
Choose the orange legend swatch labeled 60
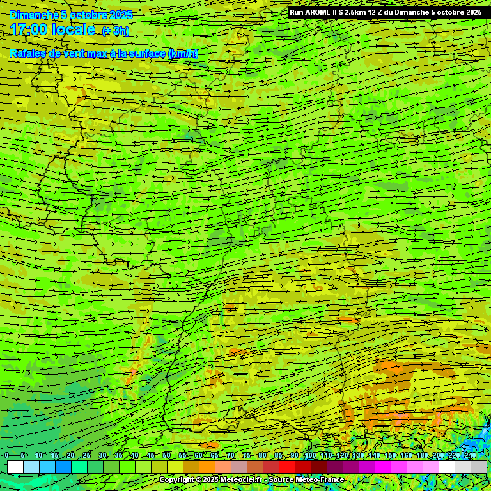(207, 467)
